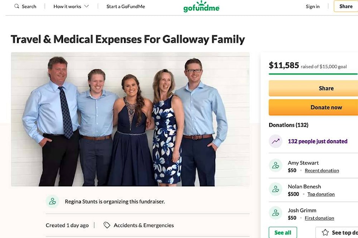
Task: Click the organizer avatar icon for Regina Stunts
Action: 53,201
